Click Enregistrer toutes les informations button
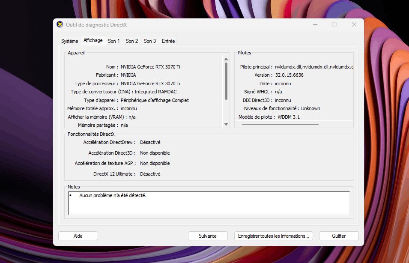409x263 pixels. click(273, 236)
